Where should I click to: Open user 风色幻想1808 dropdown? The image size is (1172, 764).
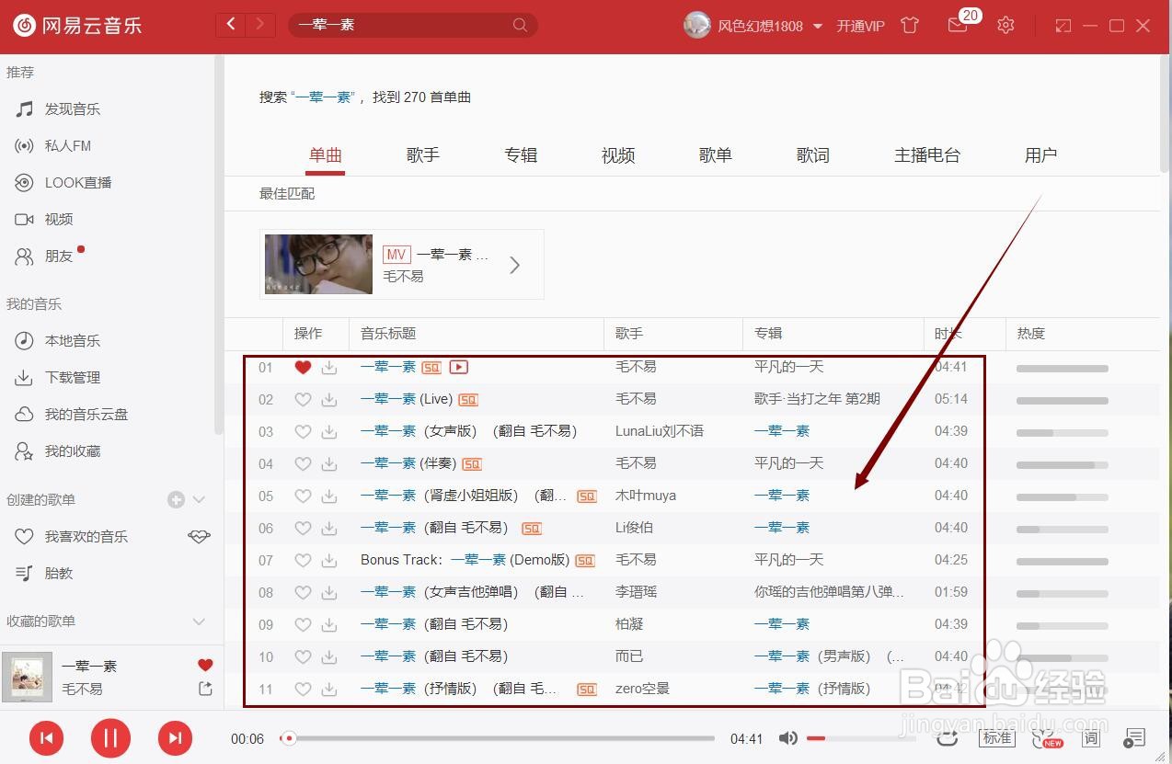click(x=818, y=27)
